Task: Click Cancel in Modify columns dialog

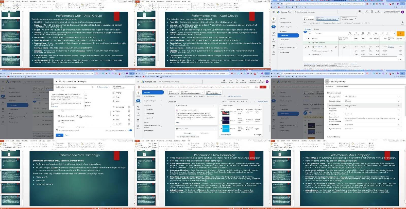Action: click(67, 135)
